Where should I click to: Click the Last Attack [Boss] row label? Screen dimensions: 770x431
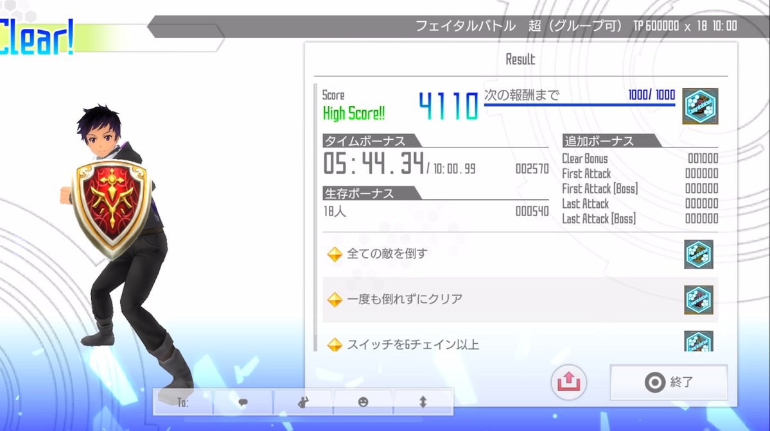click(x=599, y=219)
